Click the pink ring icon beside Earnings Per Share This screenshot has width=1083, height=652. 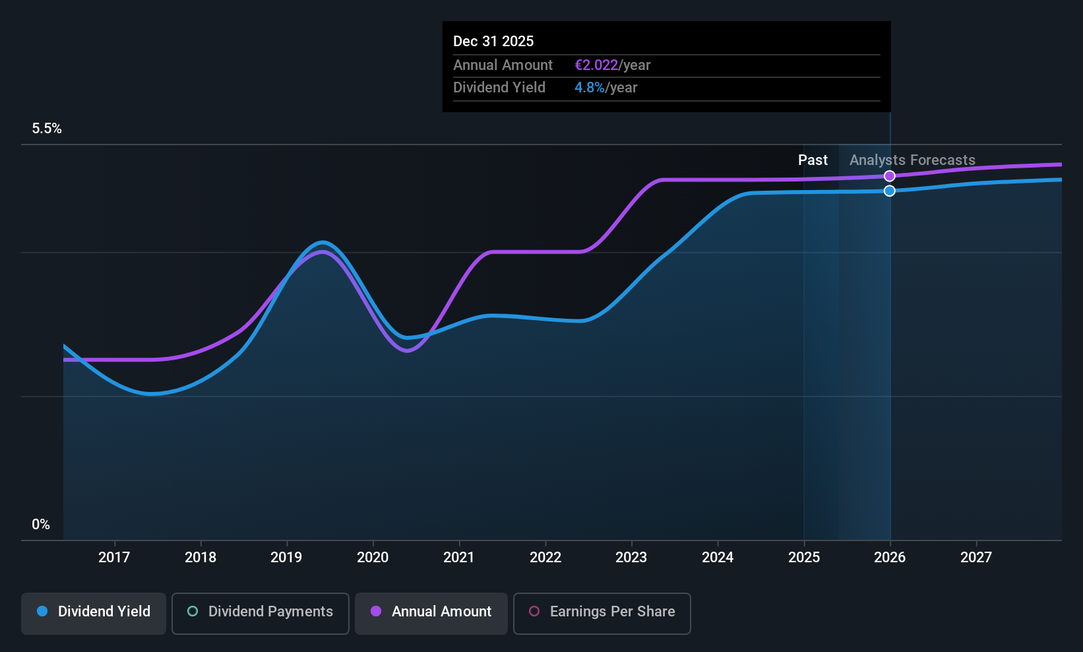pos(534,611)
